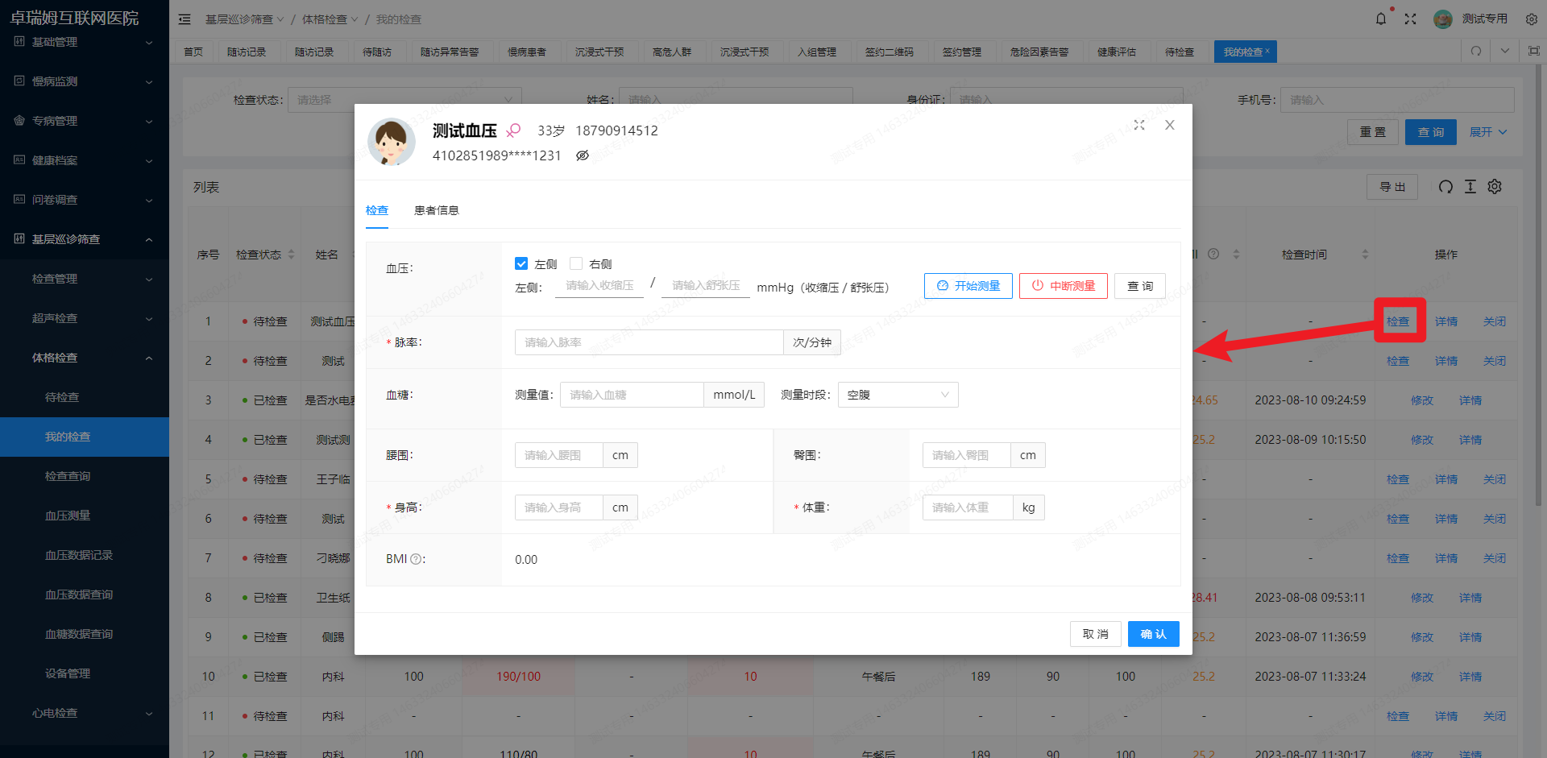
Task: Click the 收缩压 input field
Action: [599, 285]
